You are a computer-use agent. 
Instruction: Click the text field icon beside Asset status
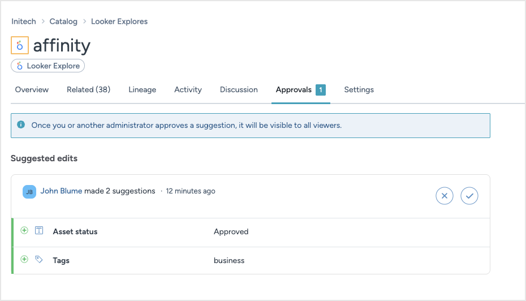(x=39, y=230)
